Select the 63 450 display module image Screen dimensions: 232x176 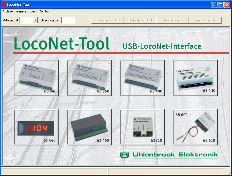click(89, 127)
